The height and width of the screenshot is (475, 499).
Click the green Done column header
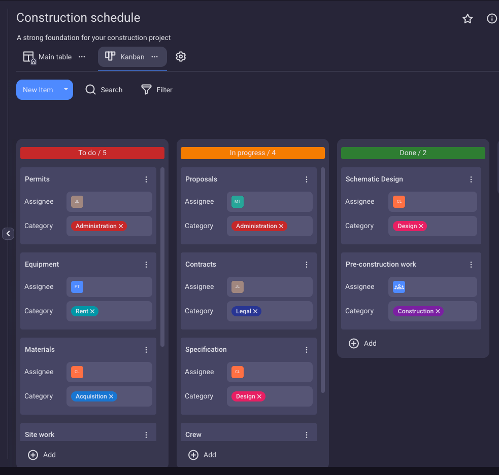pyautogui.click(x=413, y=153)
